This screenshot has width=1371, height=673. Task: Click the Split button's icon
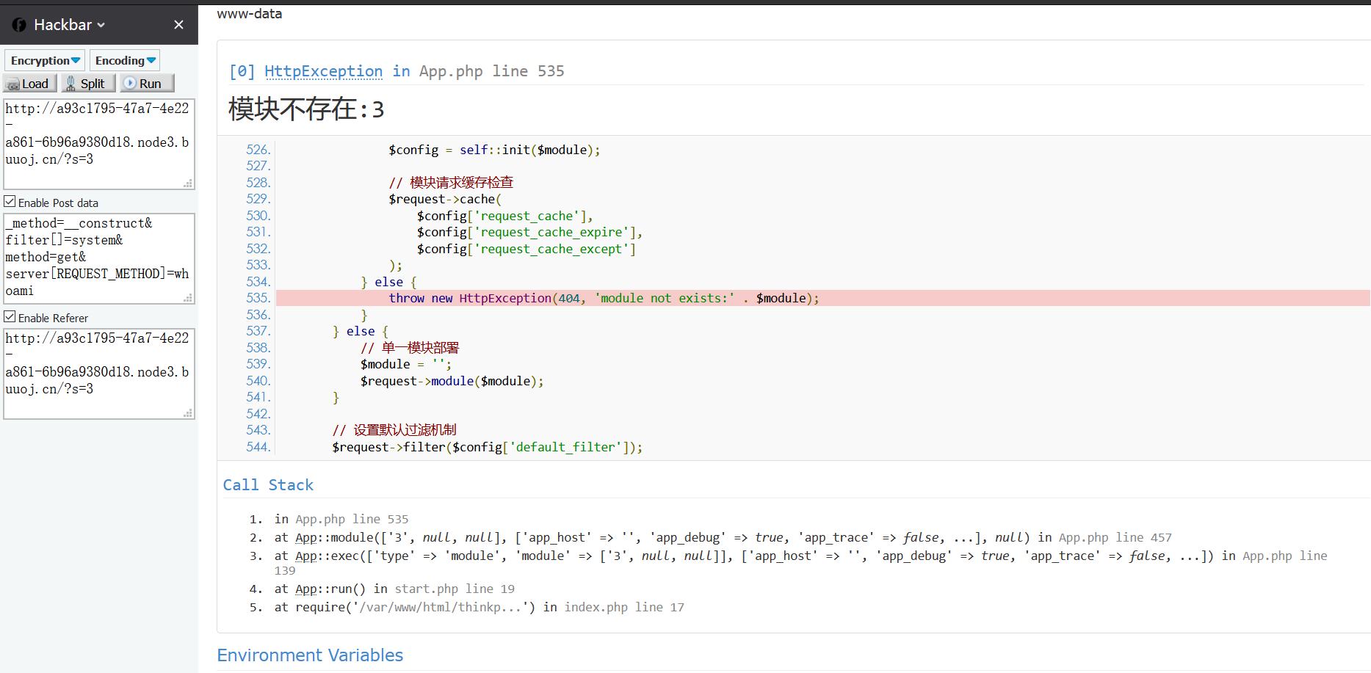coord(70,84)
